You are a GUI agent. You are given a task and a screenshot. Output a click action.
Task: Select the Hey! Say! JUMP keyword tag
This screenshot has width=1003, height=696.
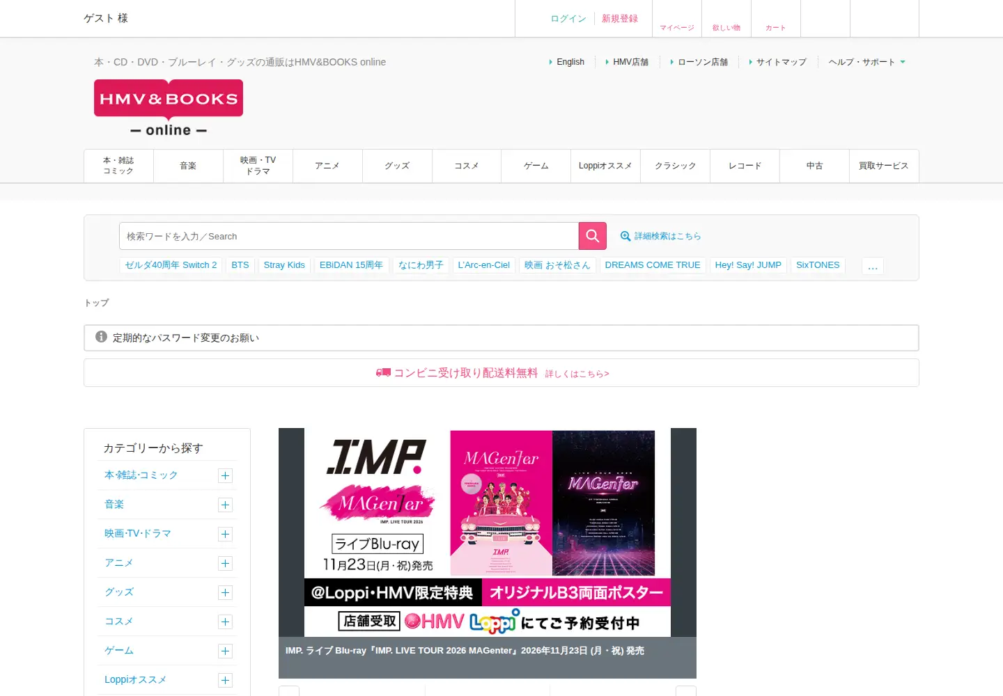[748, 265]
